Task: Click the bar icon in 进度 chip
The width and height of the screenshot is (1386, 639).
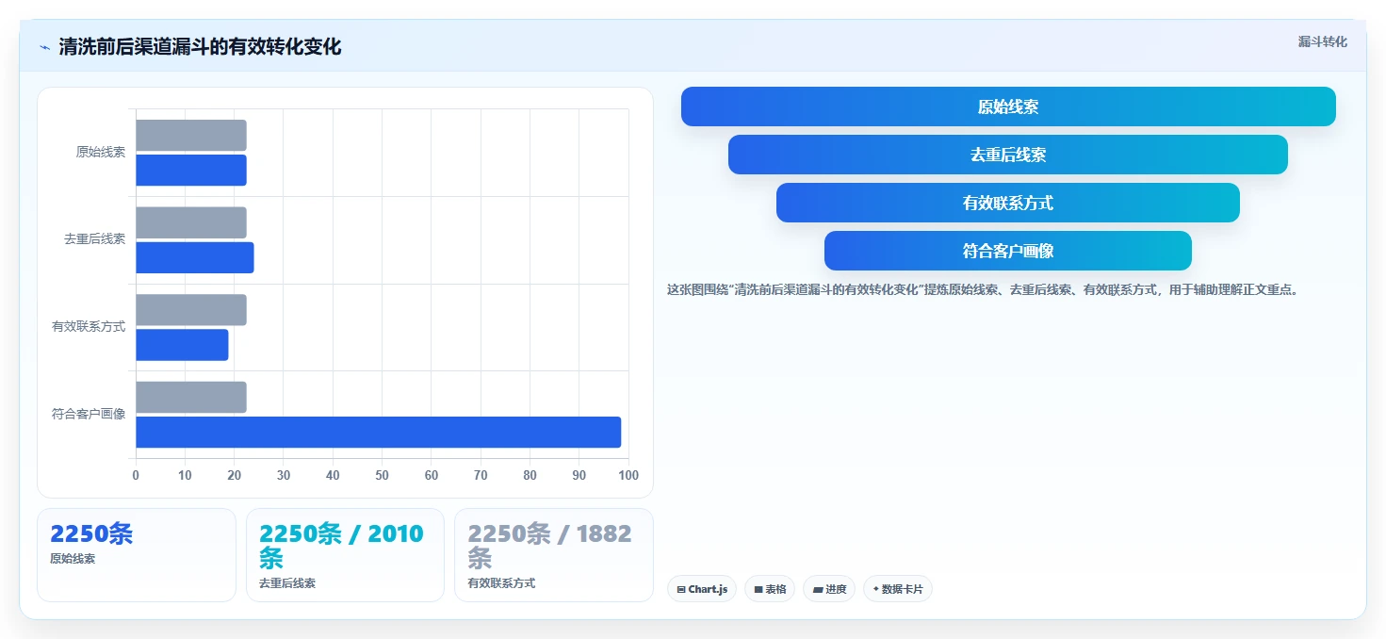Action: coord(818,590)
